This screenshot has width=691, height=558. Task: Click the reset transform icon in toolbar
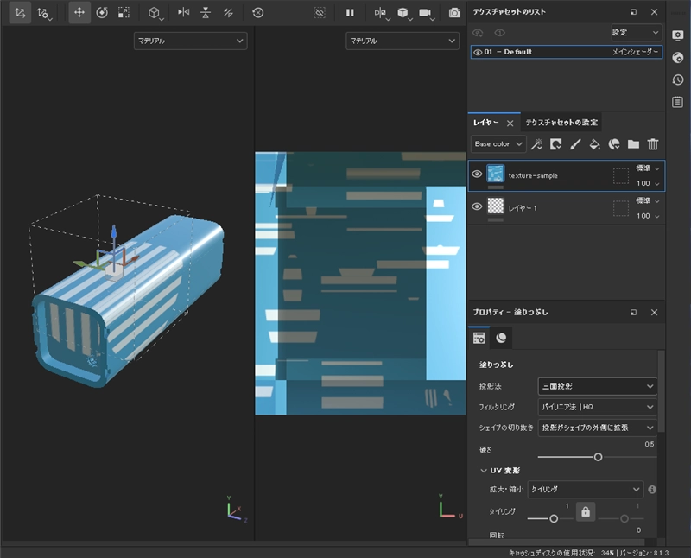point(257,12)
